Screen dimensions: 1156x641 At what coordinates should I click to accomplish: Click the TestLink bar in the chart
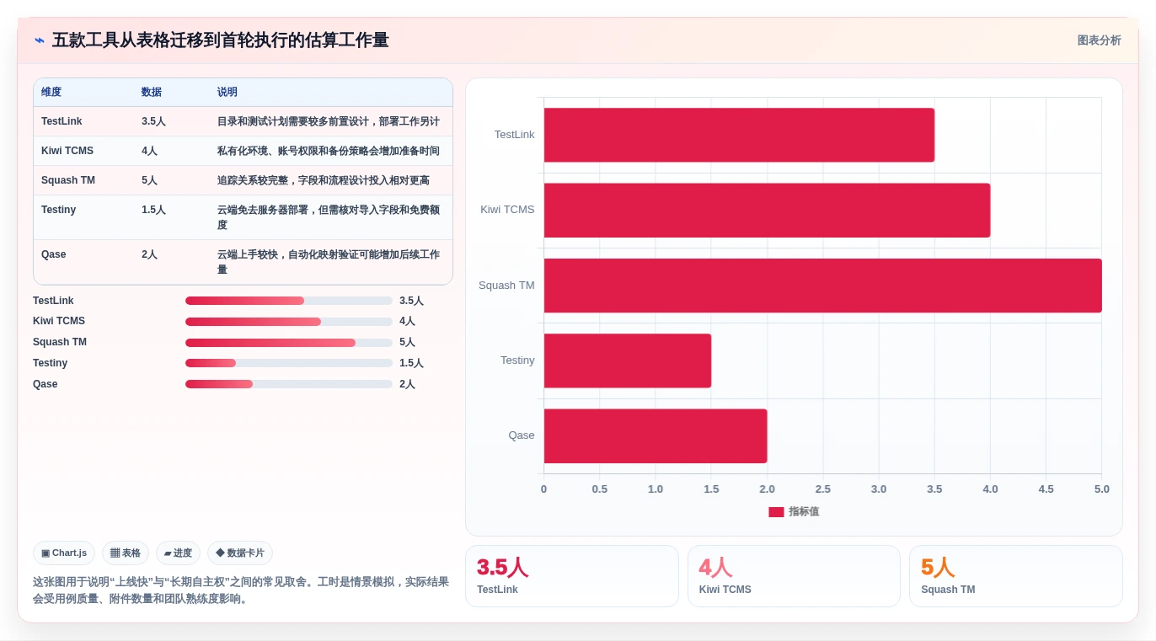pos(739,135)
